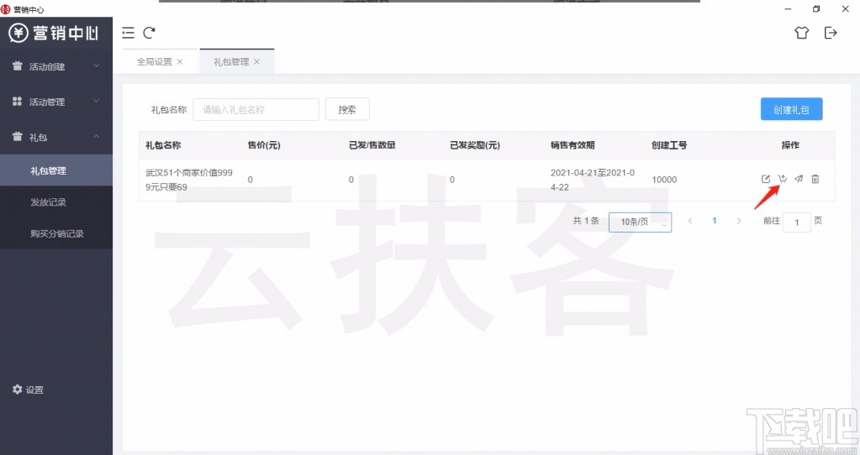Click the 共 1 条 total count text
Image resolution: width=860 pixels, height=455 pixels.
[x=586, y=221]
